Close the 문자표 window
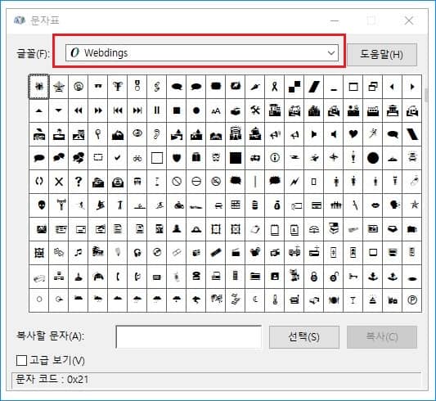This screenshot has width=436, height=401. pos(409,20)
